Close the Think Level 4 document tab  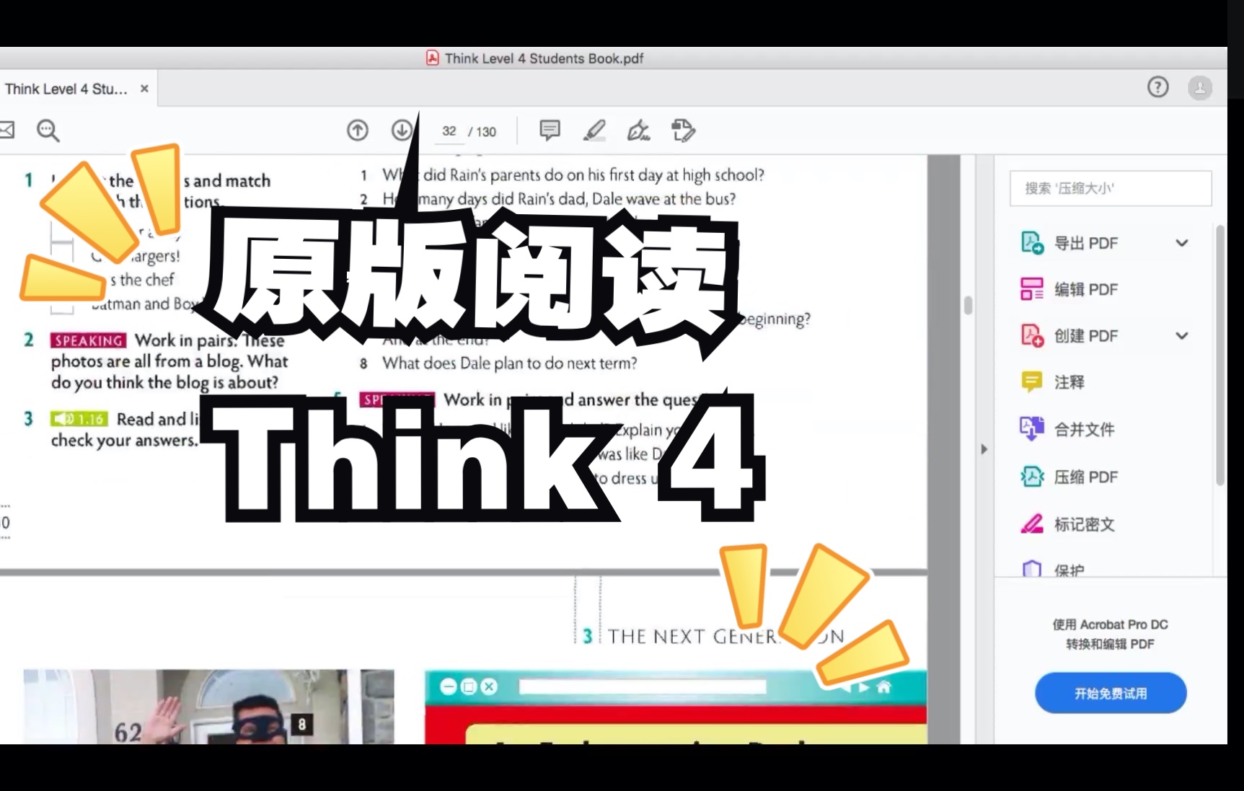point(144,89)
